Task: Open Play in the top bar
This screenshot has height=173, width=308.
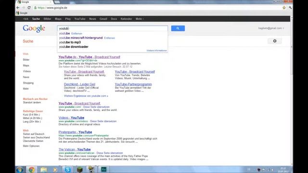Action: 68,19
